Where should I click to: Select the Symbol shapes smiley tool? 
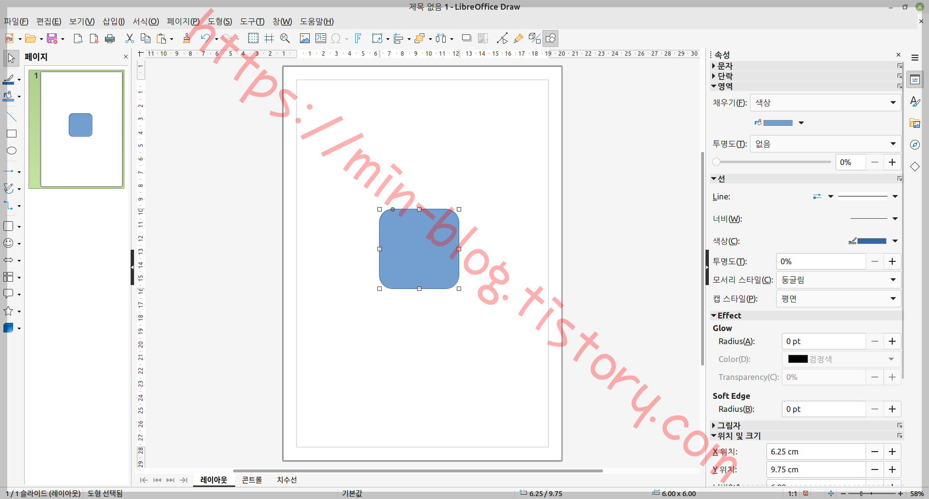point(9,243)
